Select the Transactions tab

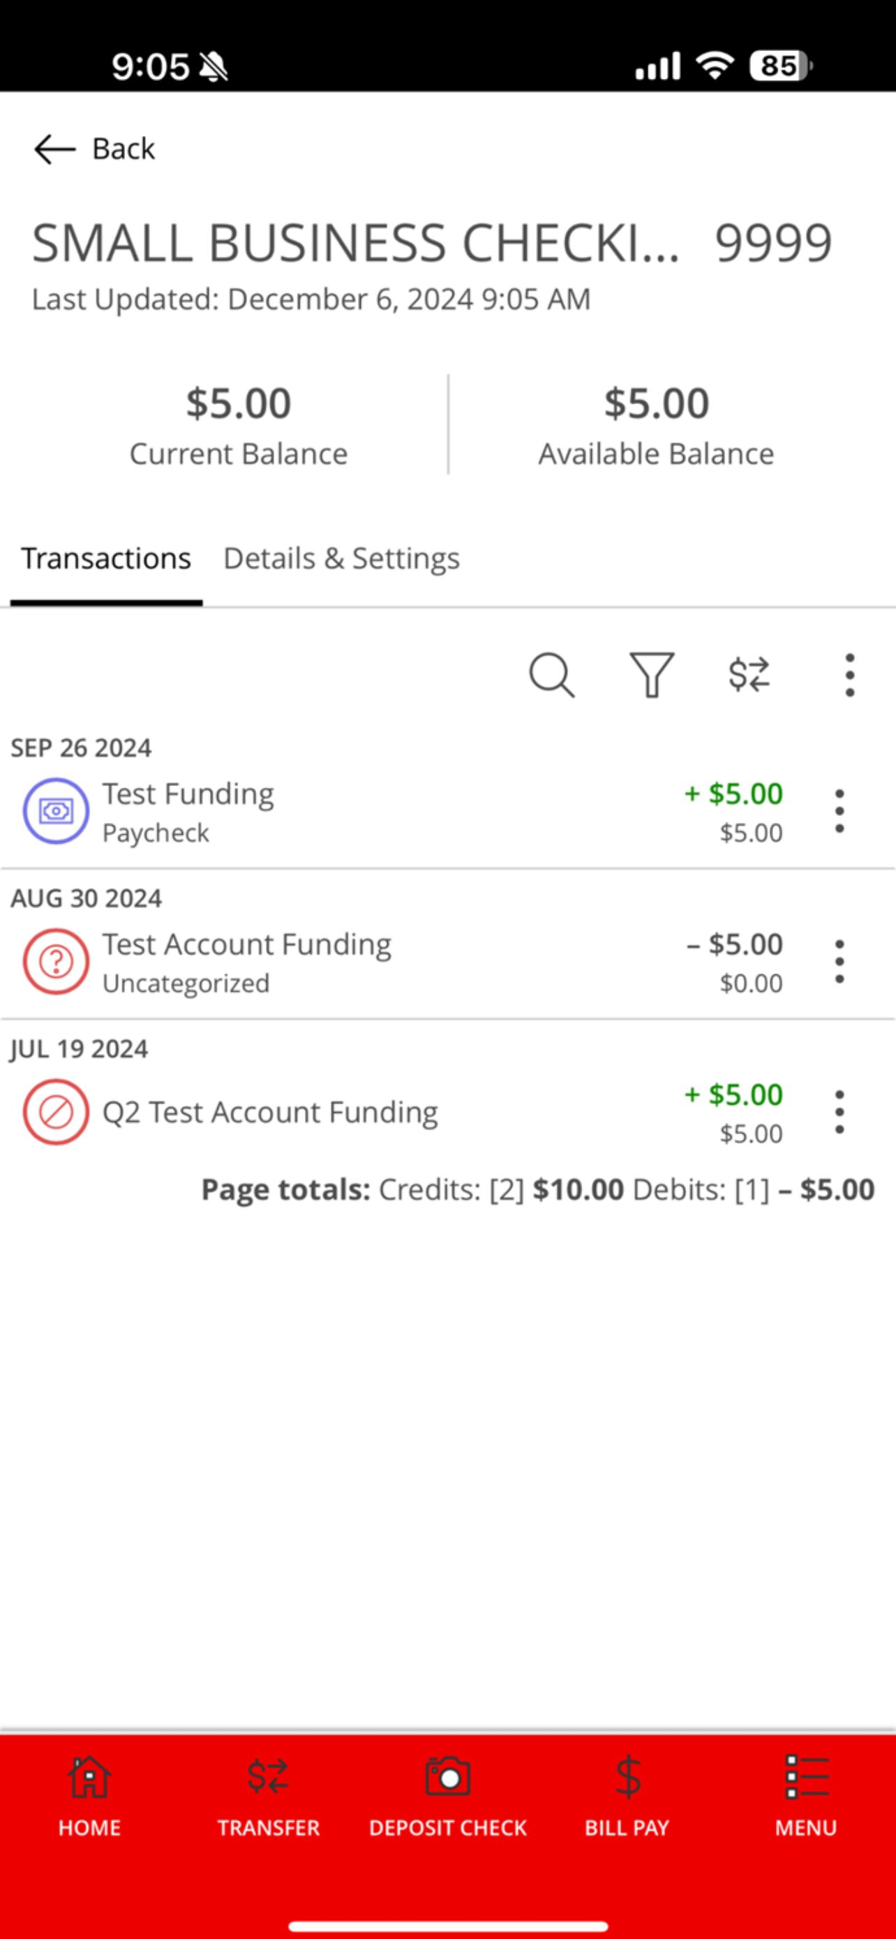pyautogui.click(x=106, y=558)
